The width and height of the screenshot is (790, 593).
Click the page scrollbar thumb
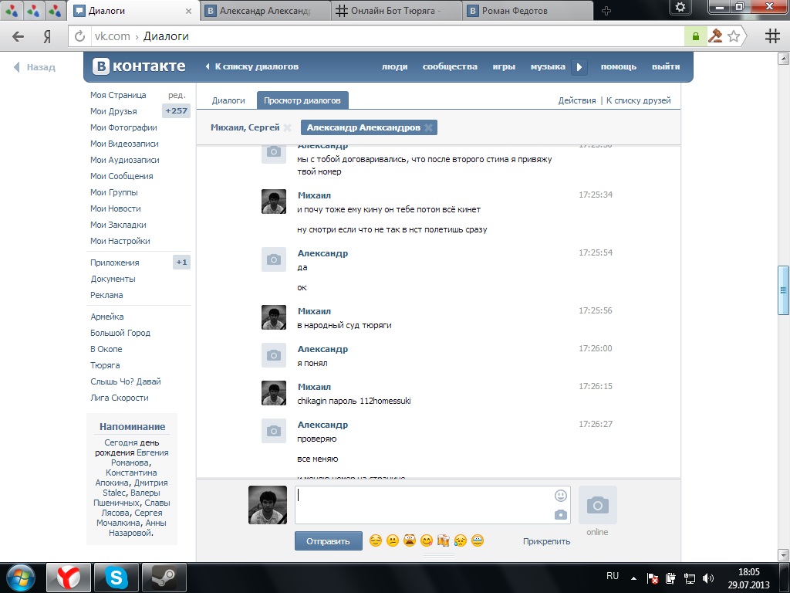click(783, 290)
